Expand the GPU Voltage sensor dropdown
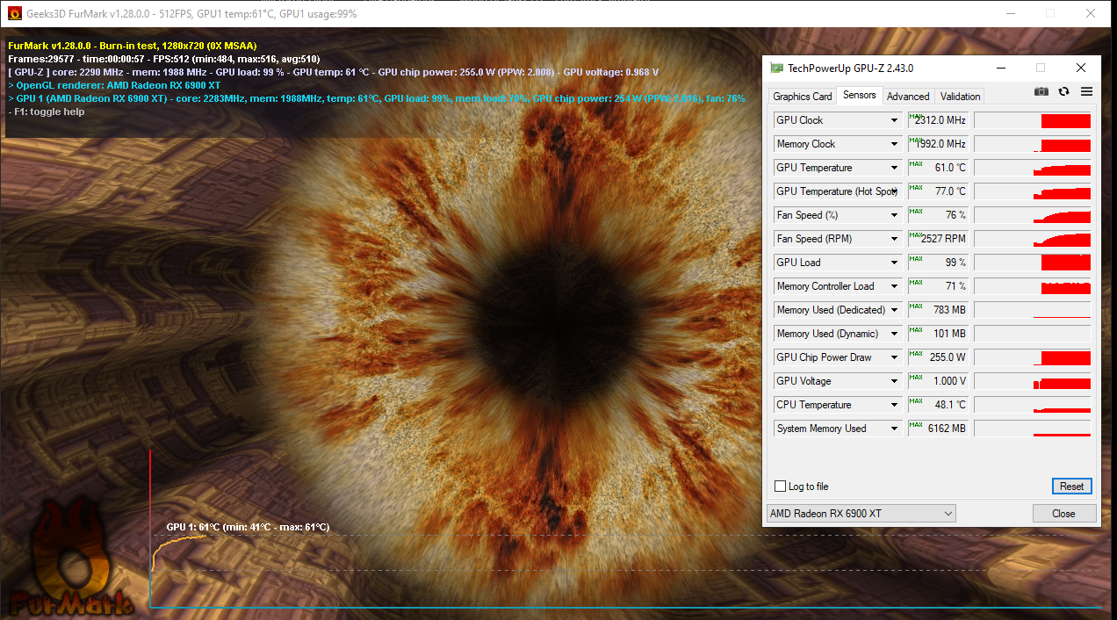This screenshot has height=620, width=1117. (x=895, y=381)
